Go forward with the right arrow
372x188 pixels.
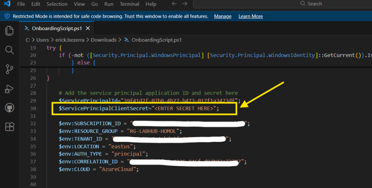[185, 4]
